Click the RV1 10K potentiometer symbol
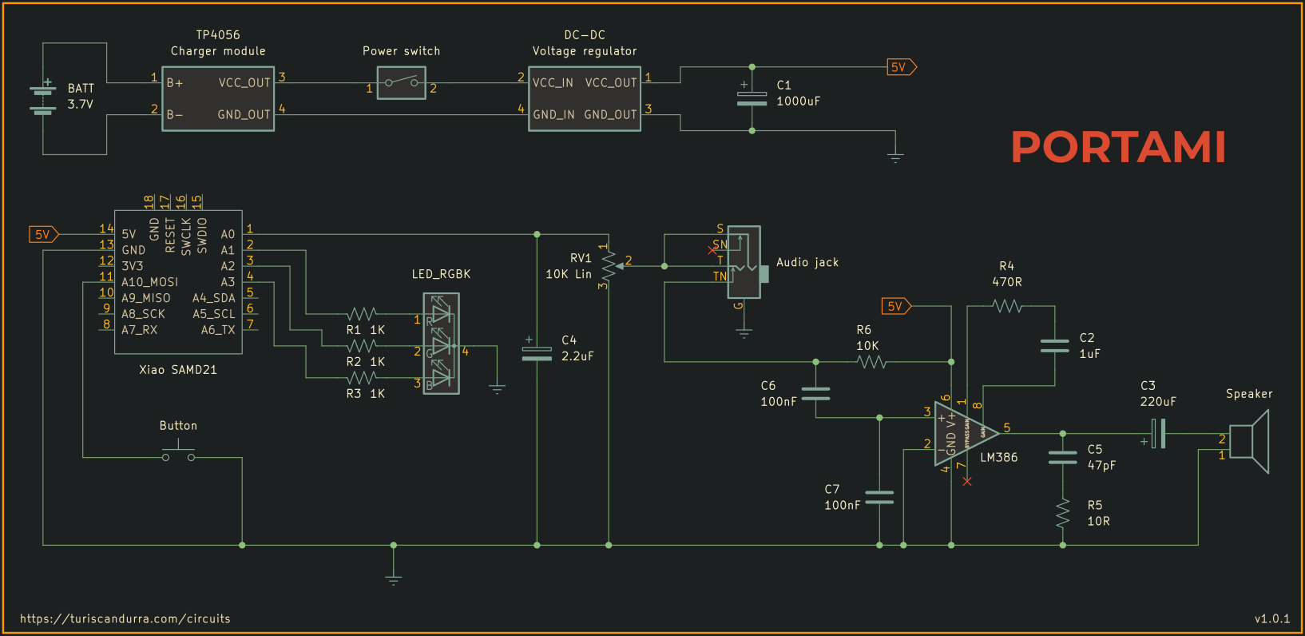1305x636 pixels. pos(611,265)
